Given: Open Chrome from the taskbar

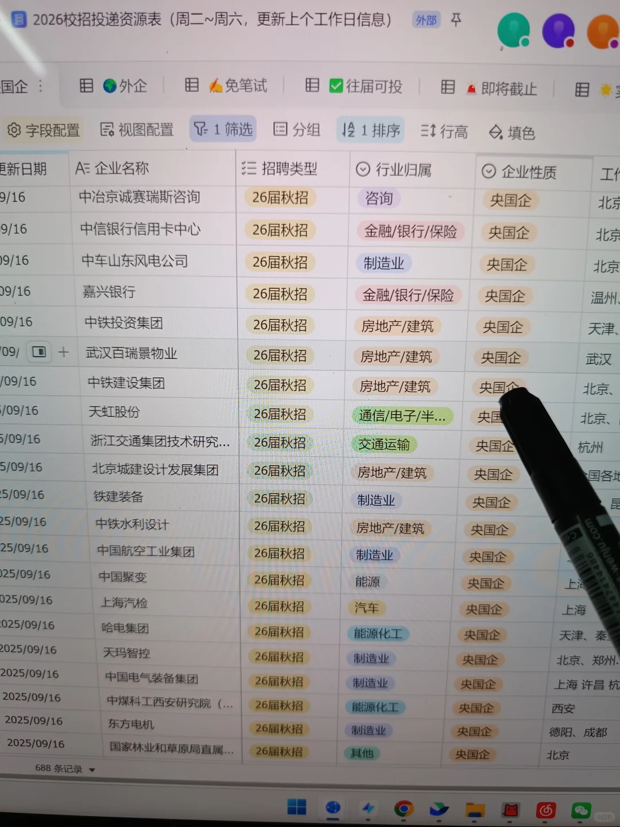Looking at the screenshot, I should click(404, 809).
